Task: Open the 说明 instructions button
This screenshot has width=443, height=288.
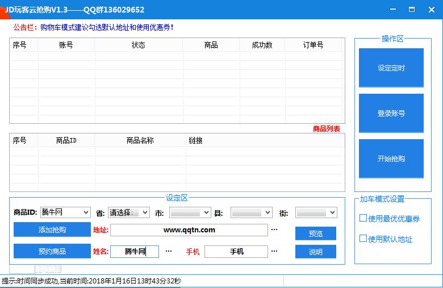Action: (x=315, y=252)
